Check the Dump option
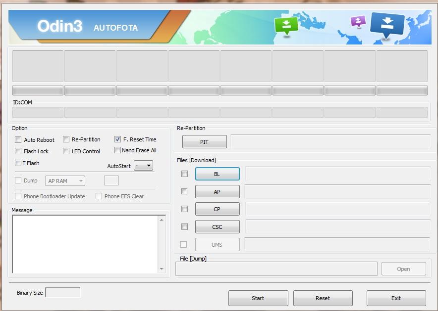 18,180
